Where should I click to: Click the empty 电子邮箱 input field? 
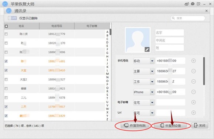pos(171,102)
